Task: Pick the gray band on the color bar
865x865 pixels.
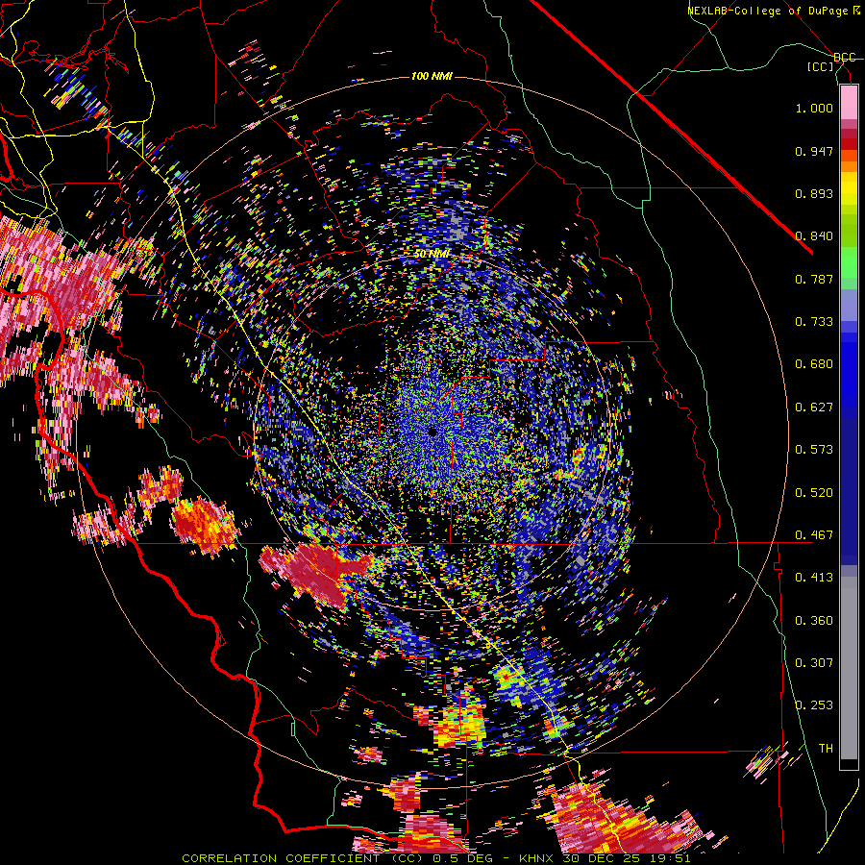Action: (849, 668)
